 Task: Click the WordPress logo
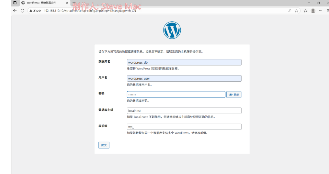tap(172, 30)
